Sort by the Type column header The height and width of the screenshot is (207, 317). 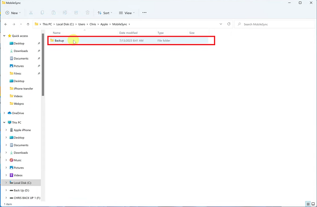pyautogui.click(x=161, y=33)
